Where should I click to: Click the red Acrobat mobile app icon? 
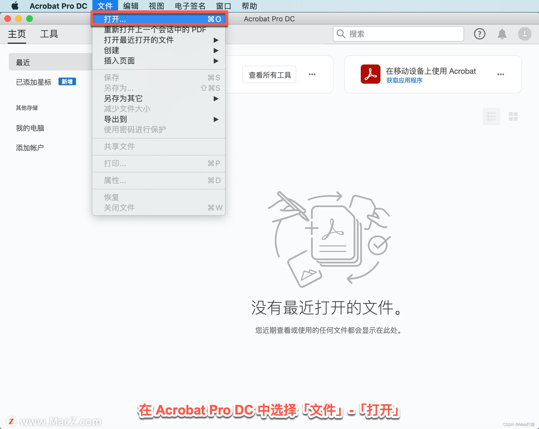click(370, 74)
